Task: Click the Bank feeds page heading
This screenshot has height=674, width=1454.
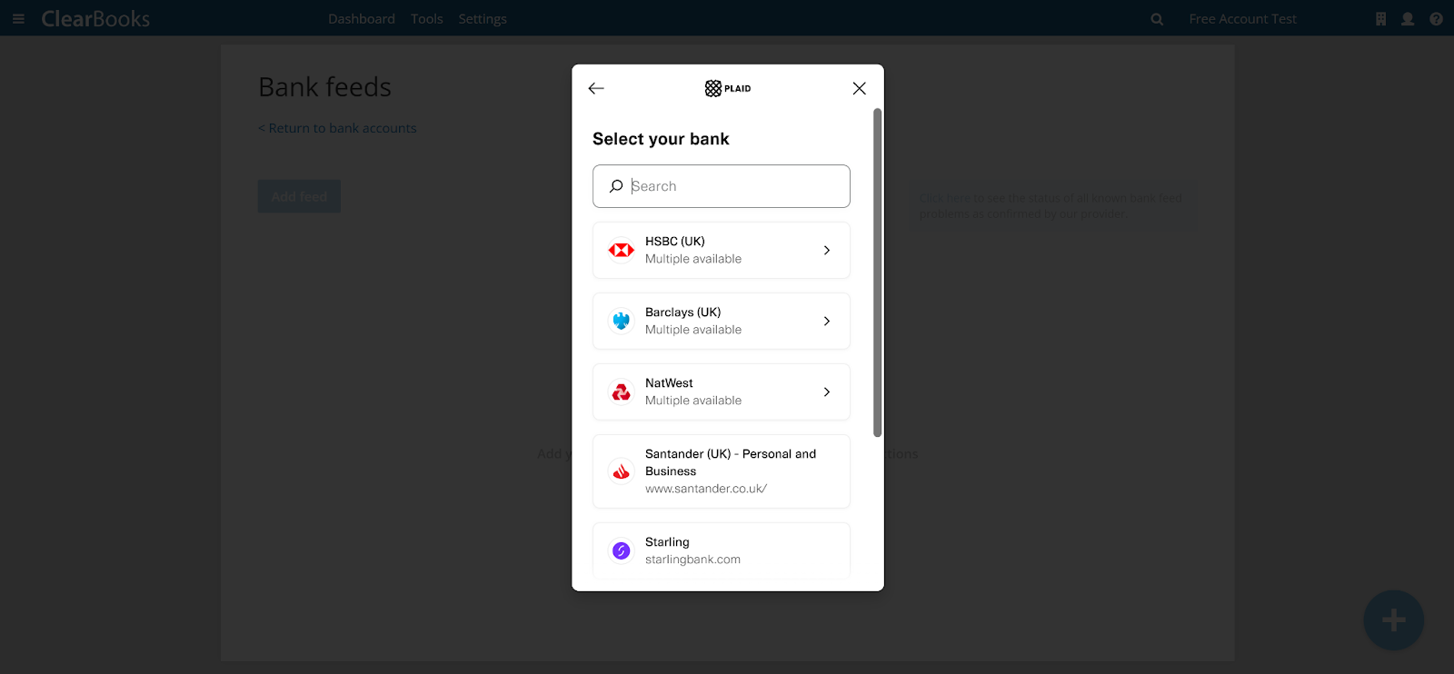Action: pyautogui.click(x=325, y=87)
